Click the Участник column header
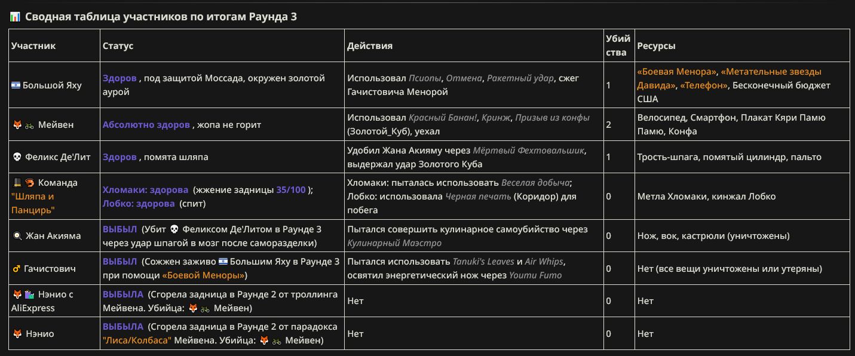855x356 pixels. point(33,45)
